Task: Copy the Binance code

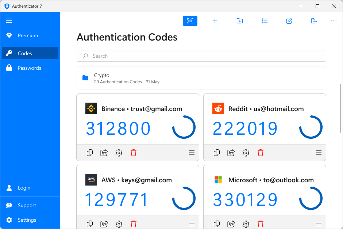Action: (90, 153)
